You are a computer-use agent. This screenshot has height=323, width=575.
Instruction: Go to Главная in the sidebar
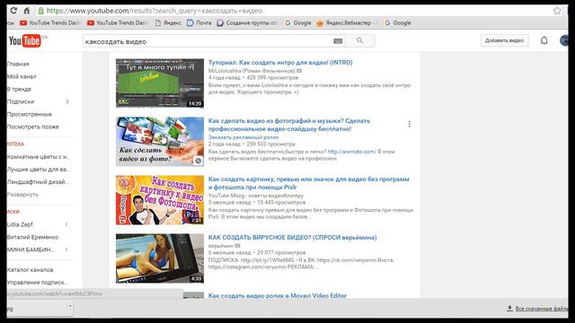point(18,64)
